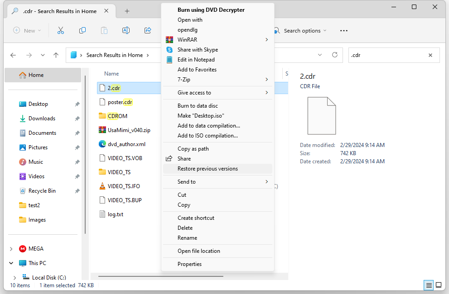The width and height of the screenshot is (449, 294).
Task: Click the Copy icon in toolbar
Action: click(82, 30)
